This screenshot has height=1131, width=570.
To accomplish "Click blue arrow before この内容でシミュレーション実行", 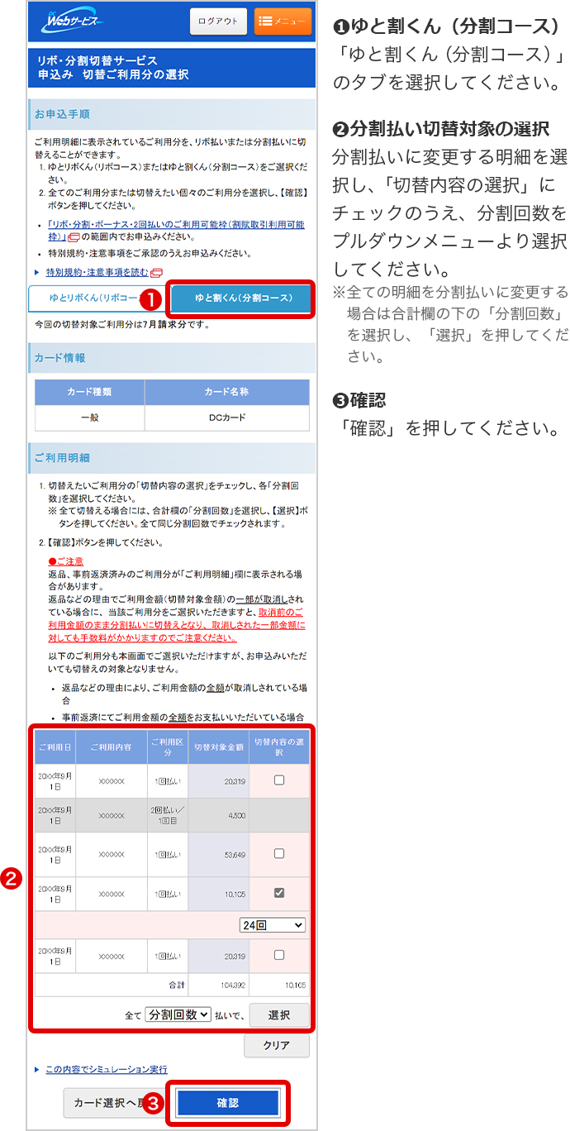I will coord(37,1069).
